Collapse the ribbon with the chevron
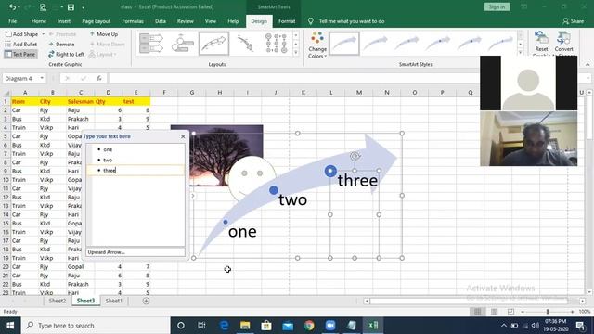594x334 pixels. point(588,64)
